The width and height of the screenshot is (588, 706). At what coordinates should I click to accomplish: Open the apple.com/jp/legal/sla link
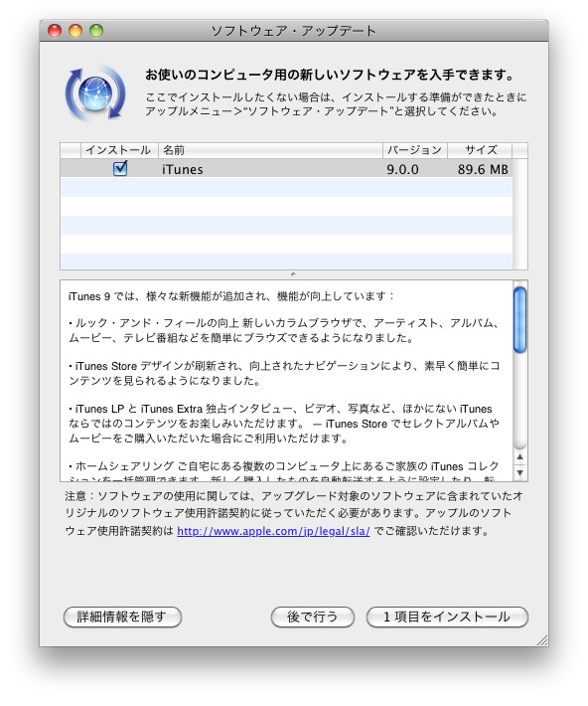coord(273,531)
